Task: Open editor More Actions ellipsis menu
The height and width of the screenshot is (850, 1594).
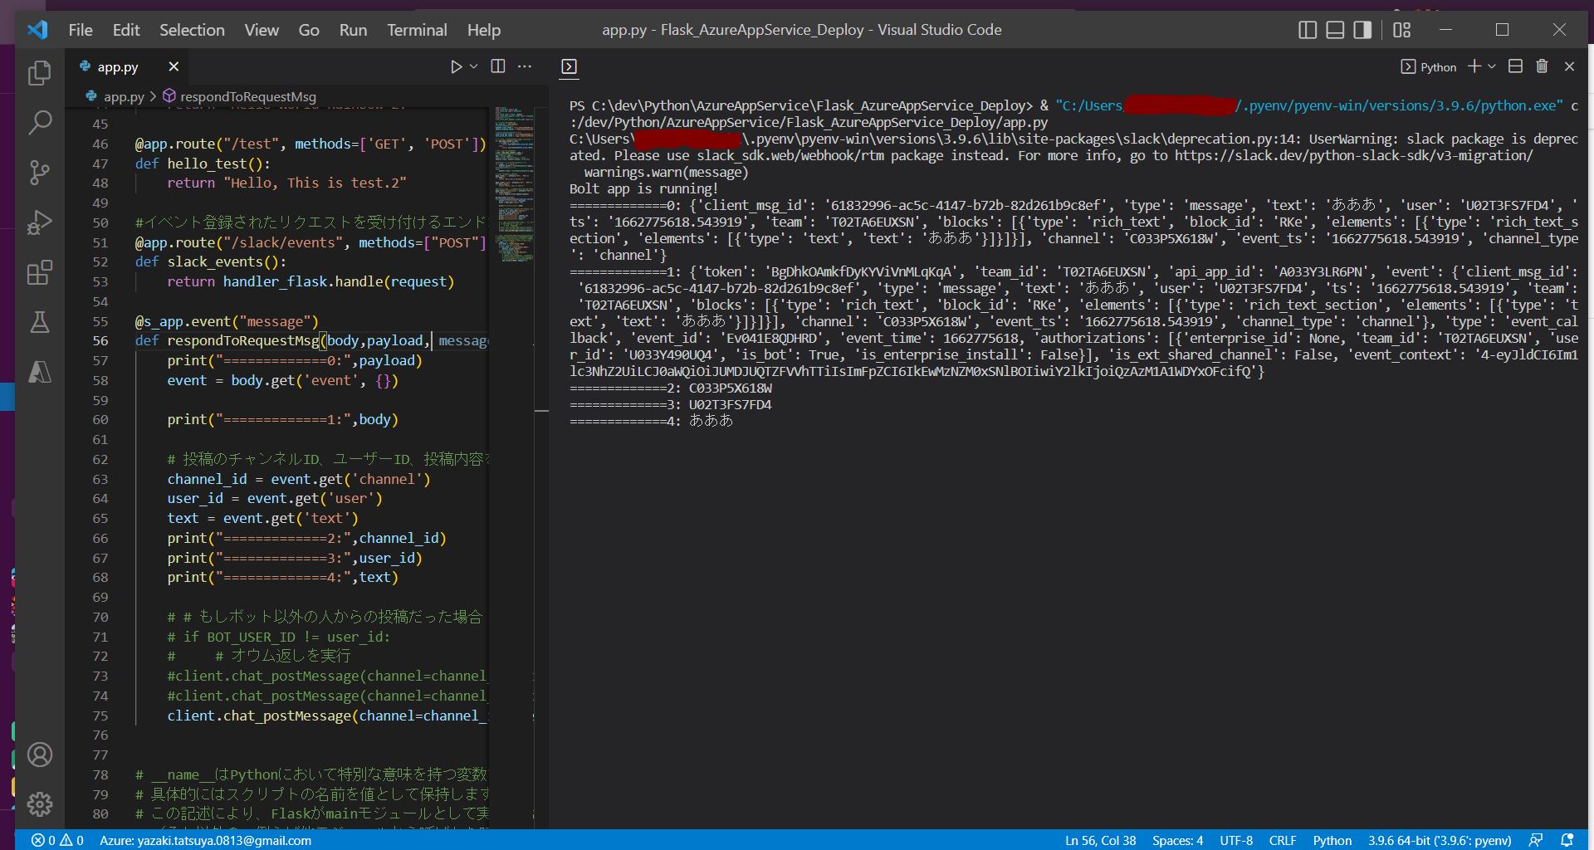Action: tap(525, 66)
